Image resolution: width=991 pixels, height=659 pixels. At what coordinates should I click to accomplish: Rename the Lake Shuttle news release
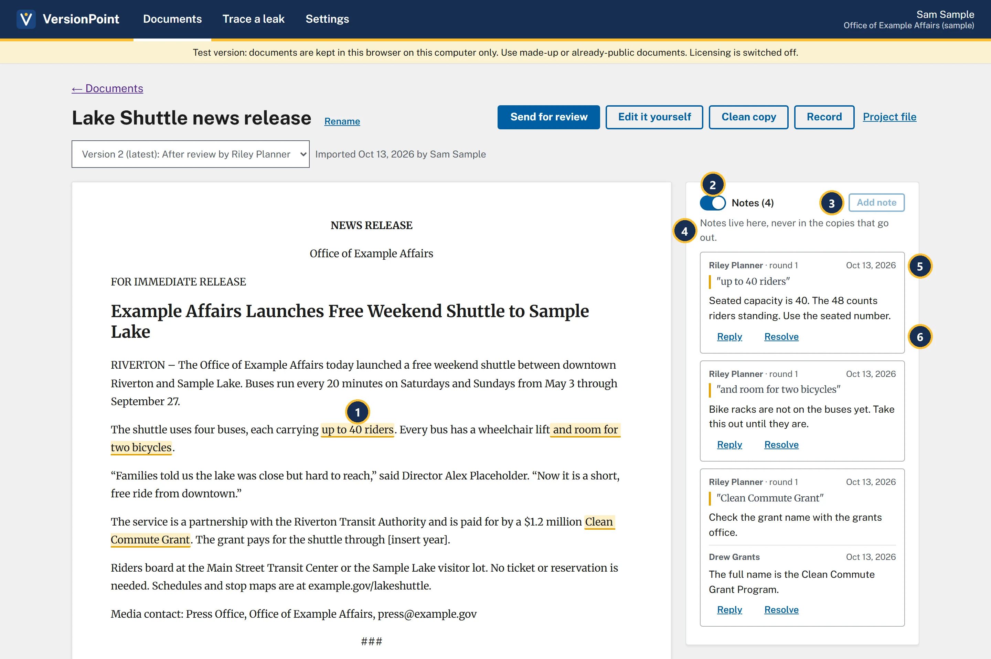coord(342,121)
